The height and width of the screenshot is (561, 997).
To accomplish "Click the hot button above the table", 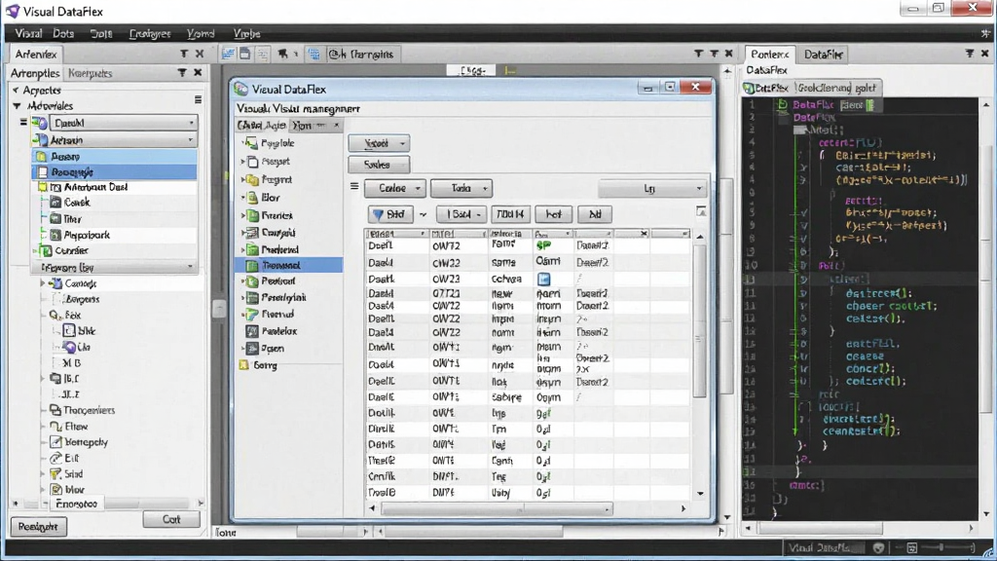I will coord(553,214).
